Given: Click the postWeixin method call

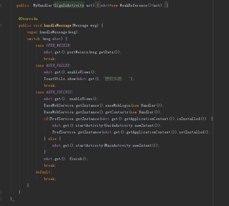Looking at the screenshot, I should click(x=78, y=52).
